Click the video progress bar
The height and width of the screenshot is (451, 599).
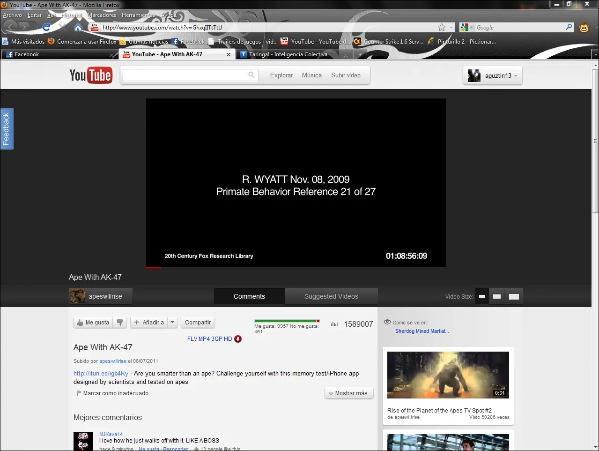pos(296,267)
